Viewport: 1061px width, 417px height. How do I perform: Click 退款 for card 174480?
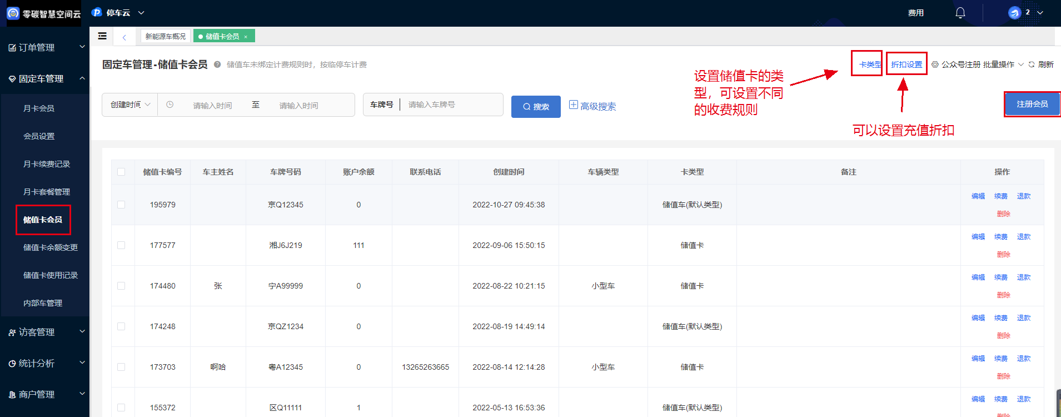1024,277
